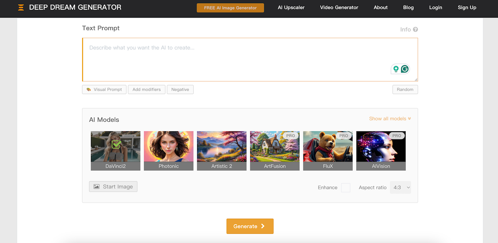Open the Grammarly suggestions lightbulb icon

[x=395, y=69]
